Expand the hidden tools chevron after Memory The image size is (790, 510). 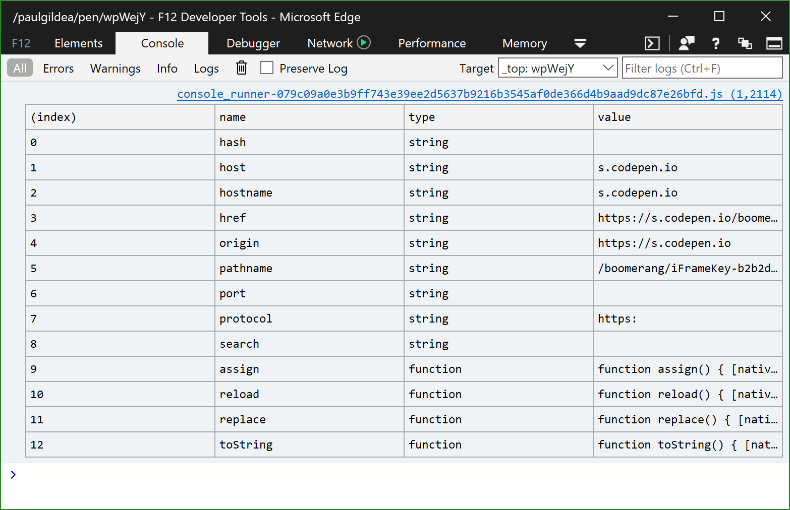(580, 43)
